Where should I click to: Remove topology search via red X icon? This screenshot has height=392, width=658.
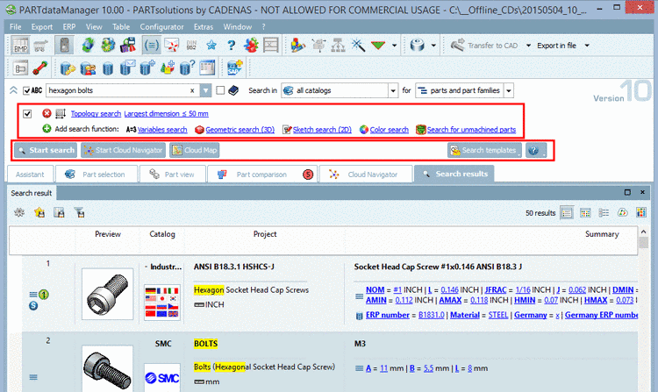(46, 113)
